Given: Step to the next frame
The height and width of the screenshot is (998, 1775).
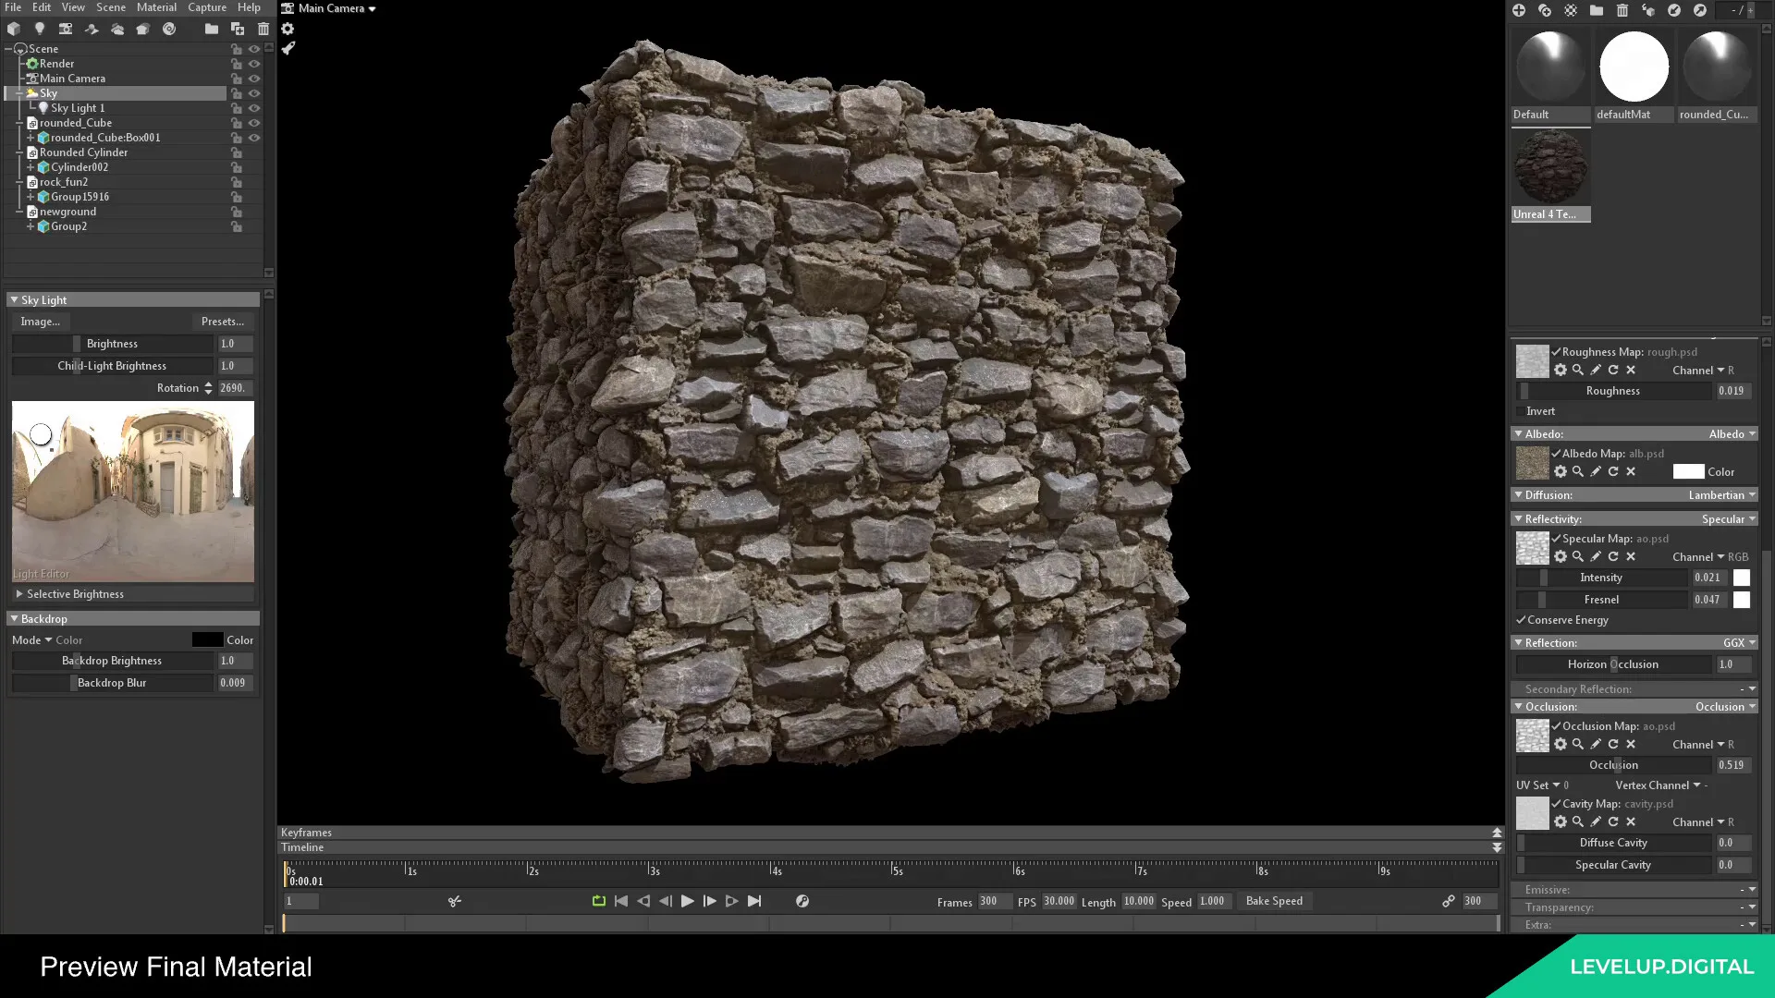Looking at the screenshot, I should point(710,901).
